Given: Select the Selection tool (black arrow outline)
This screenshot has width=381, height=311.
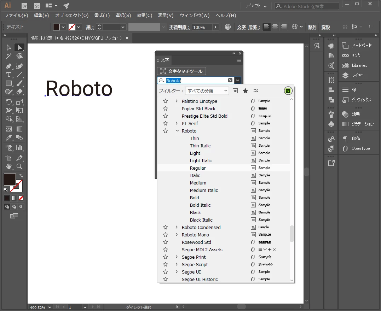Looking at the screenshot, I should pos(9,47).
